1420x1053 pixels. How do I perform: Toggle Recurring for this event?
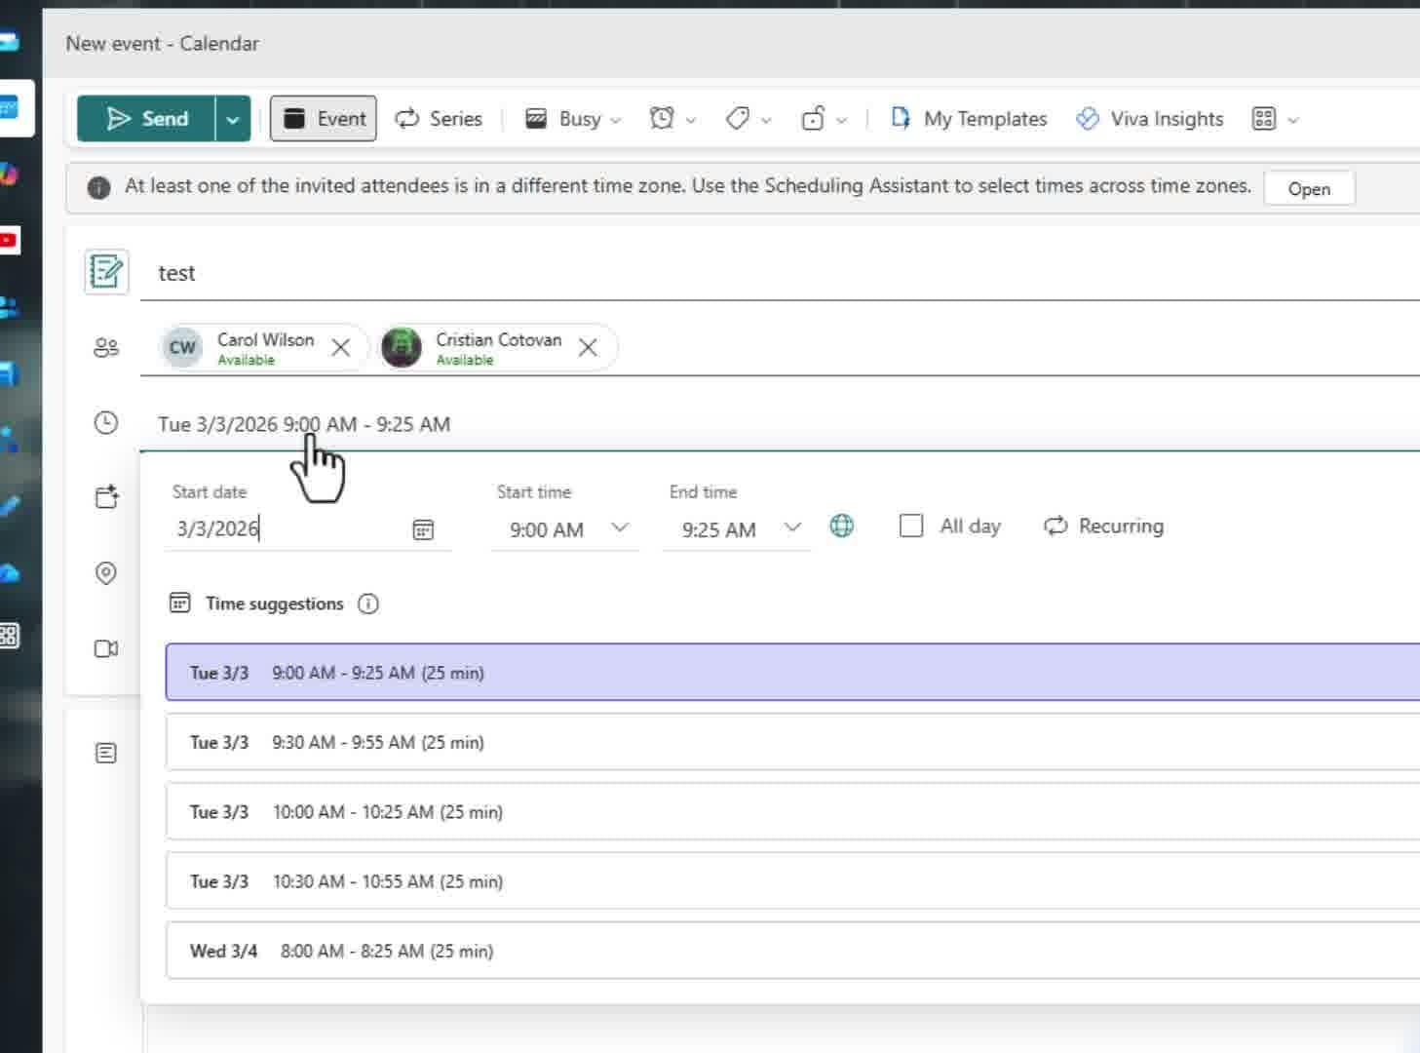(x=1103, y=526)
